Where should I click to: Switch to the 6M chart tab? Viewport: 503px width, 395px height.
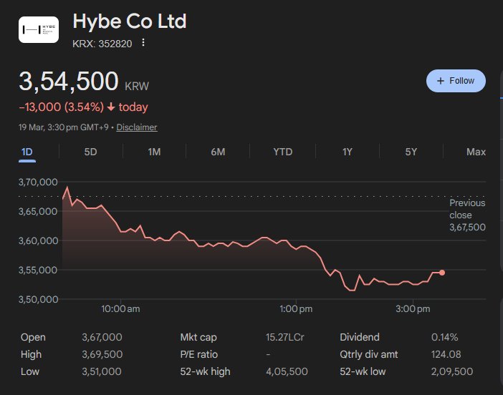[x=218, y=152]
